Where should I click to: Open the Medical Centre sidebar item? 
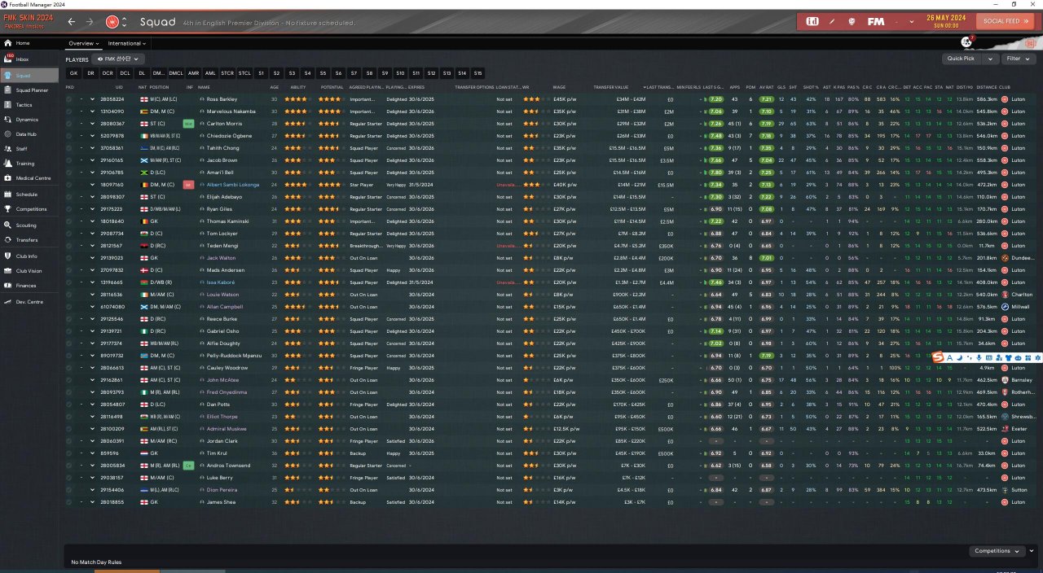(x=33, y=177)
